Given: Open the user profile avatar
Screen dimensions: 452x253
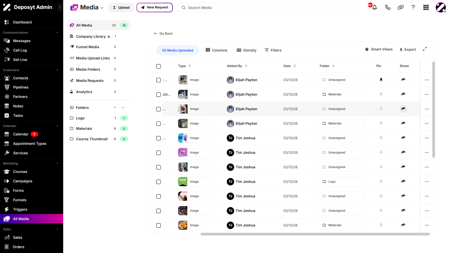Looking at the screenshot, I should click(x=441, y=8).
